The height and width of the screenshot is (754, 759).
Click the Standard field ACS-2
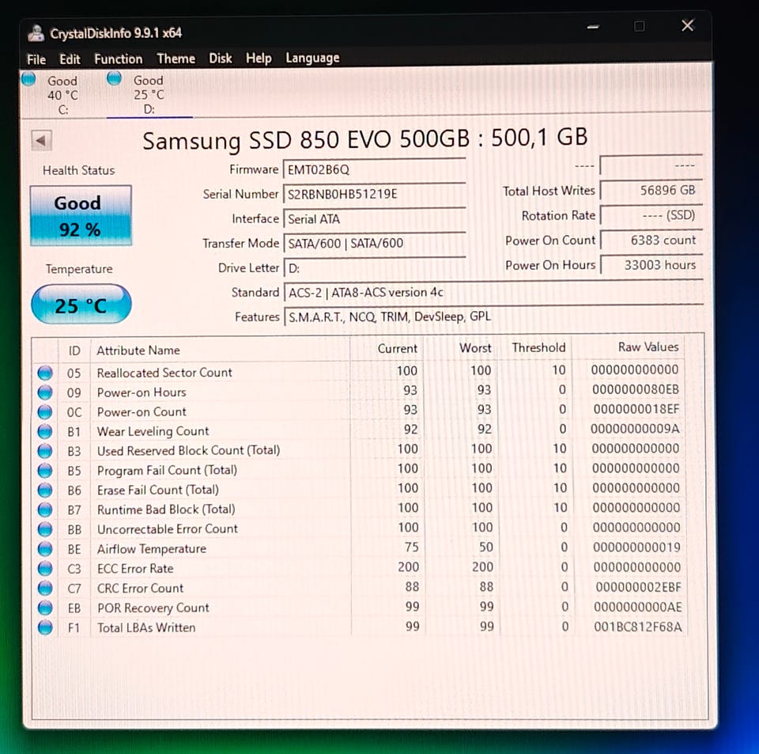pos(493,293)
